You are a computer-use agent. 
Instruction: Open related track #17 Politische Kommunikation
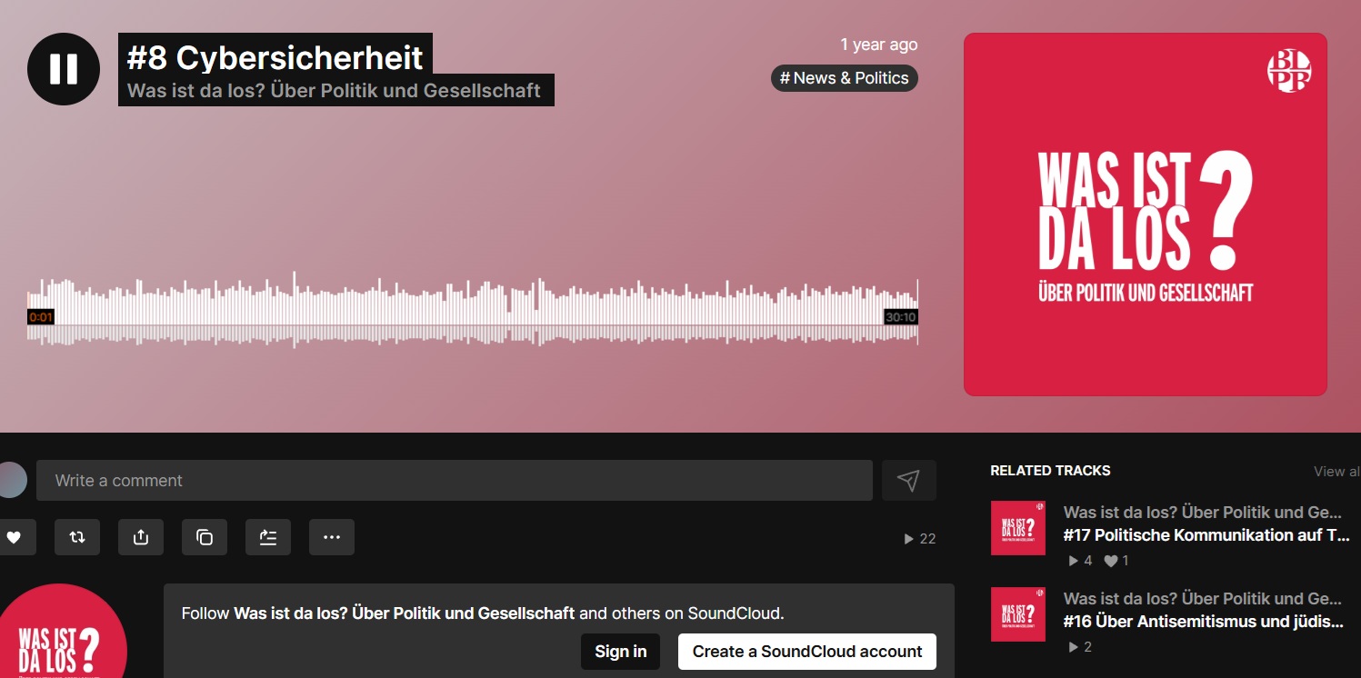tap(1206, 535)
